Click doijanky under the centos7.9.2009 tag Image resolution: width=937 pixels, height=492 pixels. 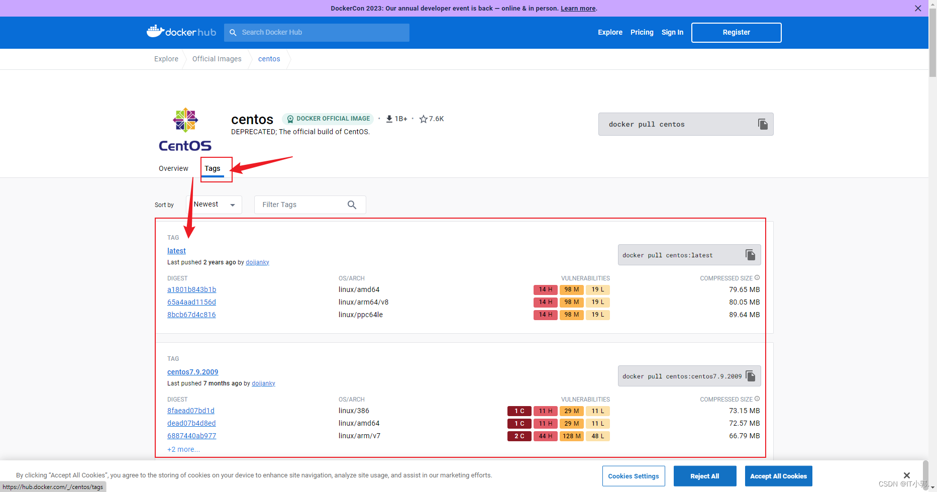(263, 383)
